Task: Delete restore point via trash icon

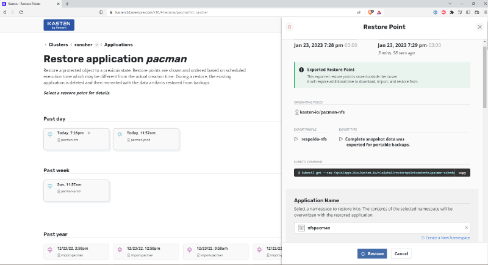Action: 289,27
